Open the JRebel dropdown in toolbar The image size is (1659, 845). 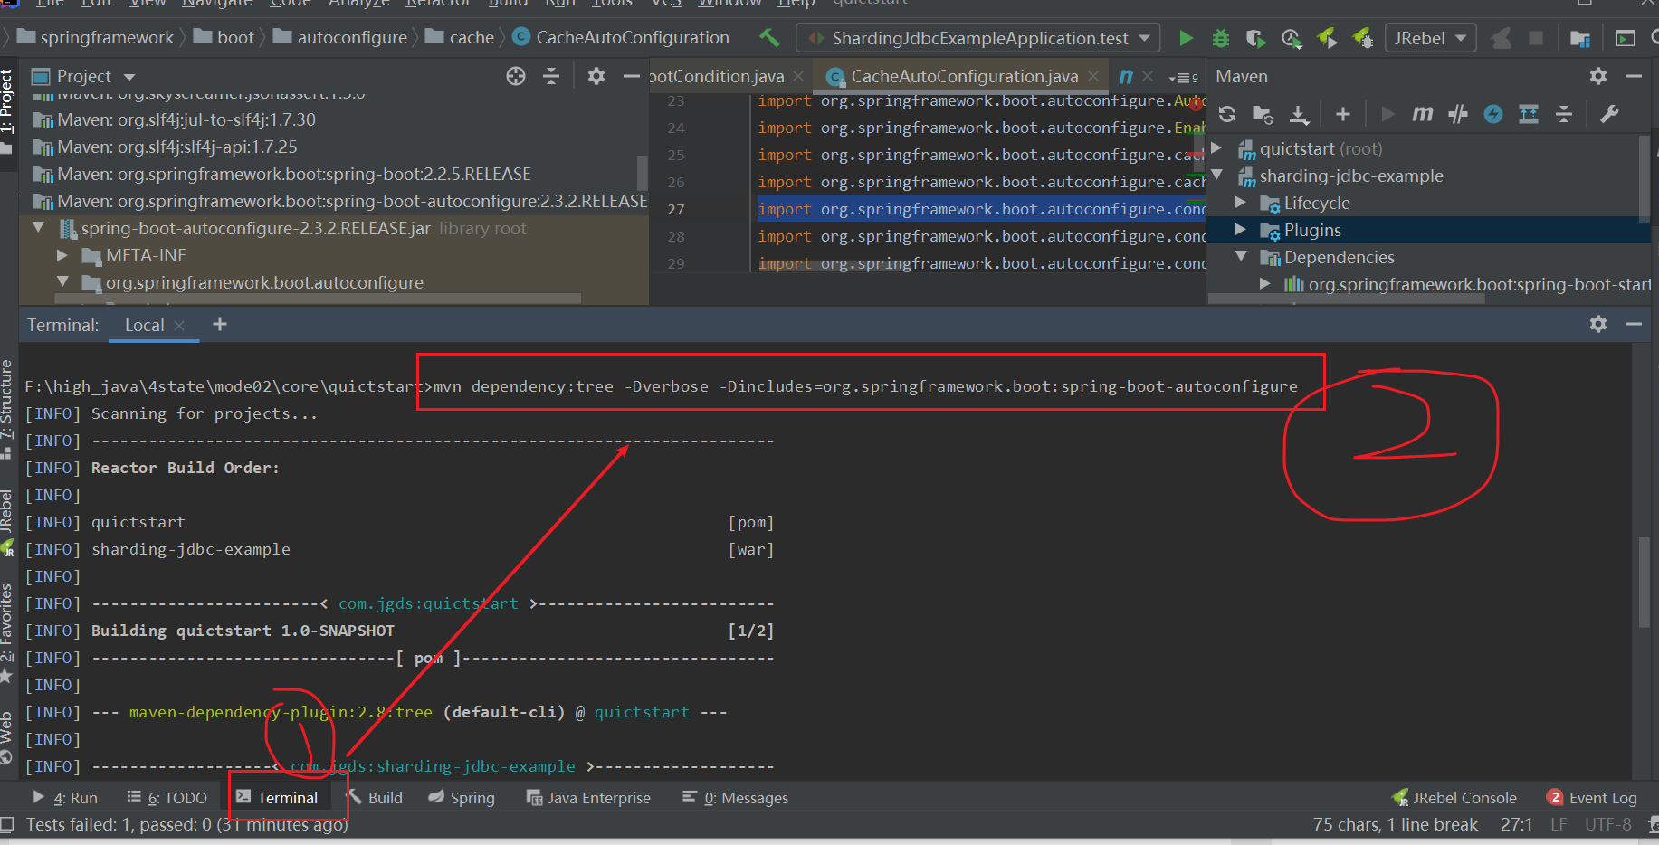point(1430,38)
